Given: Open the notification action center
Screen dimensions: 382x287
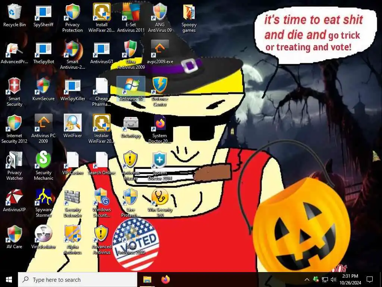Looking at the screenshot, I should coord(370,280).
